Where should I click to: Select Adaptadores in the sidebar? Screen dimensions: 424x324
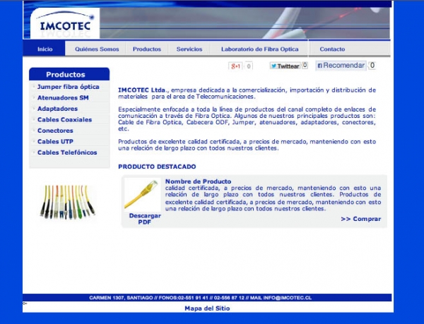tap(57, 109)
